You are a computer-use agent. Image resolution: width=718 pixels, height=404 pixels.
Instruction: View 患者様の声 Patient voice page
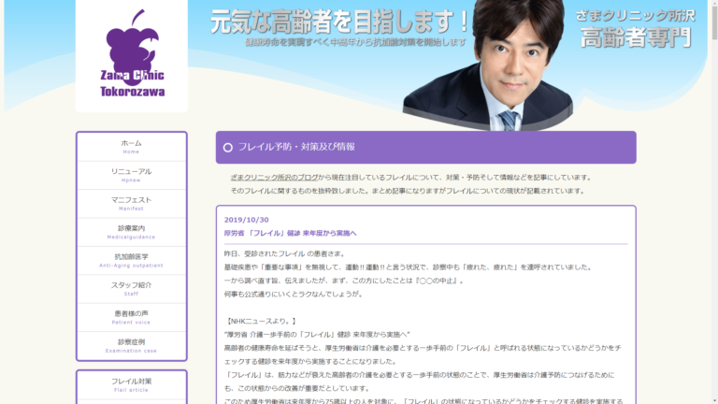coord(131,317)
